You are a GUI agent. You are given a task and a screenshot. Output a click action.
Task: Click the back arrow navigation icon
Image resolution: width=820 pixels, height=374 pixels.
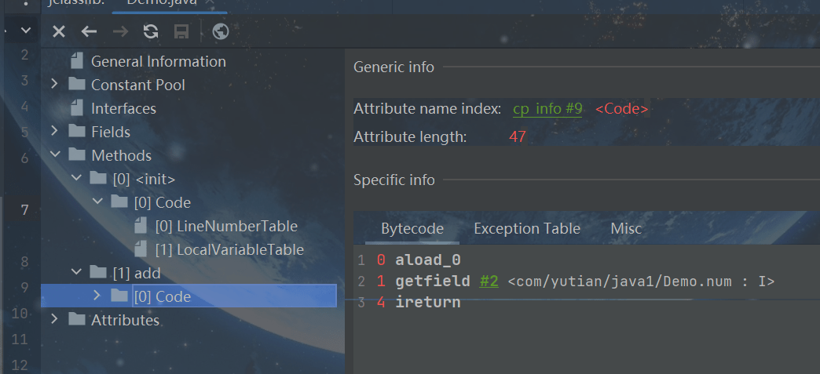(89, 31)
